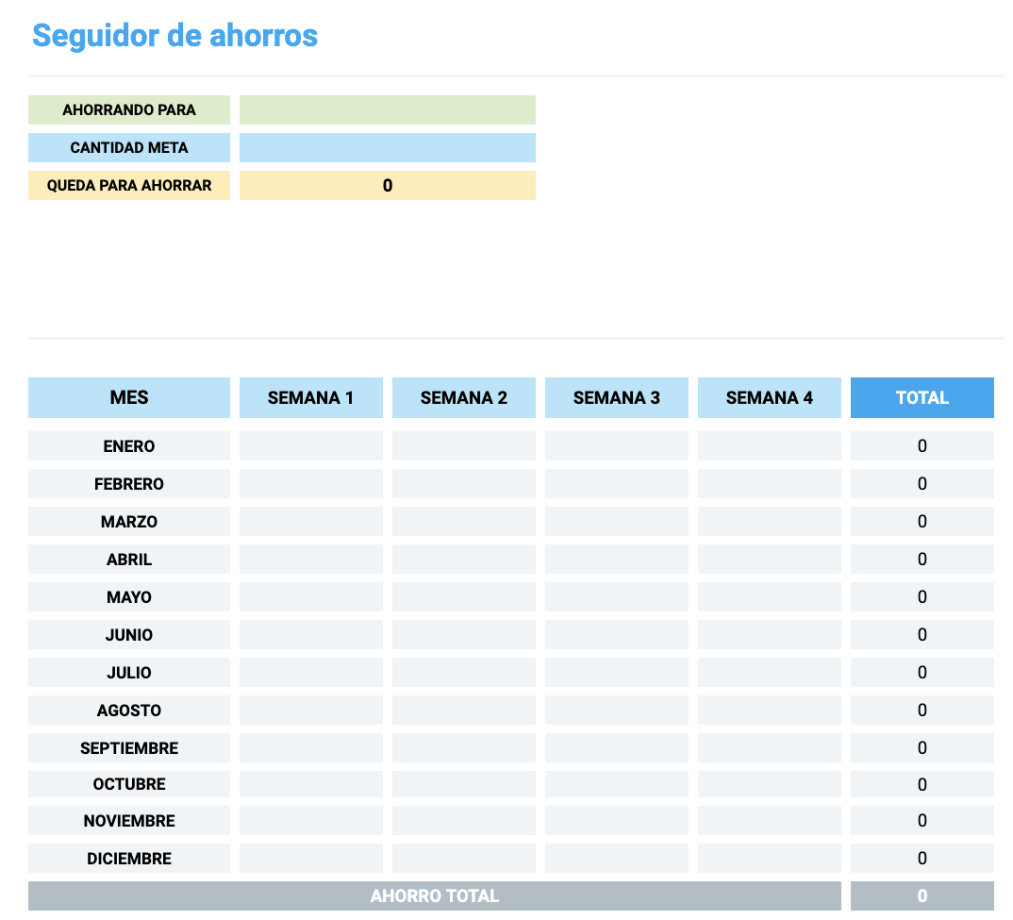Select the MES column header

click(x=129, y=397)
